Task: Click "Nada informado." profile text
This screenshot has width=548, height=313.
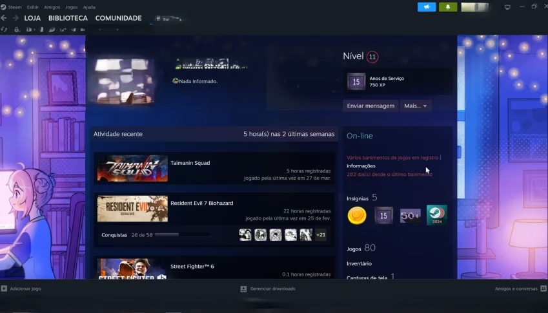Action: pyautogui.click(x=198, y=81)
